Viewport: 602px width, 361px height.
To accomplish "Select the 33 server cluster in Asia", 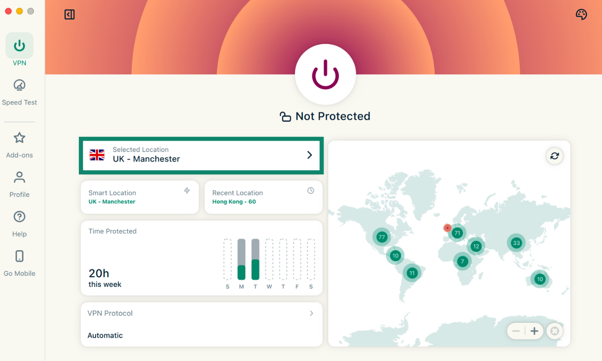I will click(x=517, y=243).
